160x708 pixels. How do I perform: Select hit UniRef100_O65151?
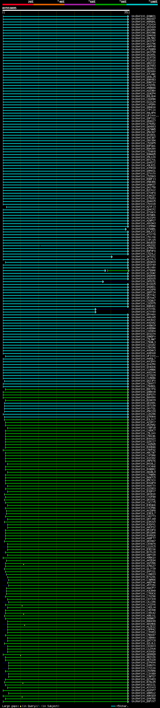pos(143,282)
